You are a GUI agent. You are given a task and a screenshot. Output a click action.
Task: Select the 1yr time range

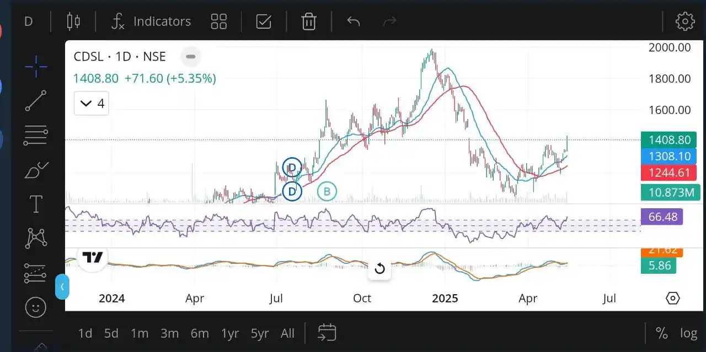(x=229, y=333)
